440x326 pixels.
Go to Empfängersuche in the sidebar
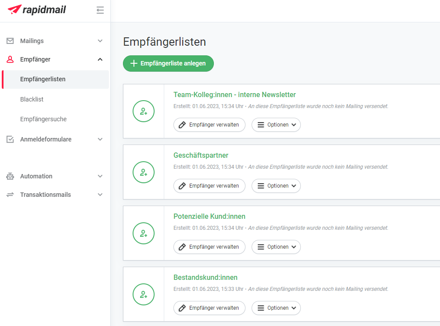click(43, 119)
